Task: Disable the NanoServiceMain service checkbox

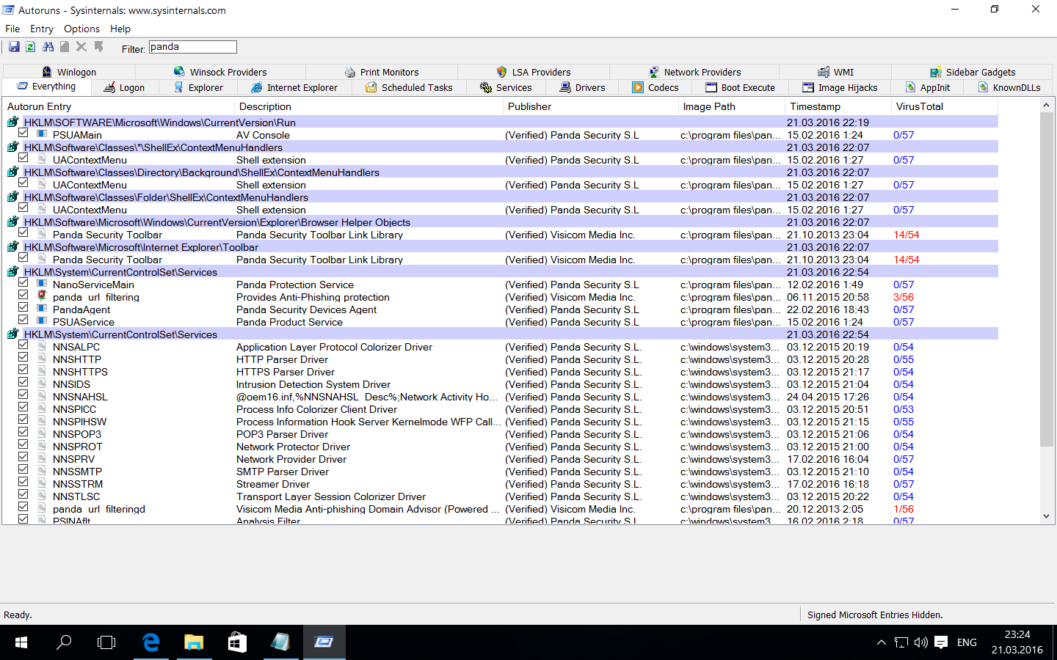Action: coord(23,284)
